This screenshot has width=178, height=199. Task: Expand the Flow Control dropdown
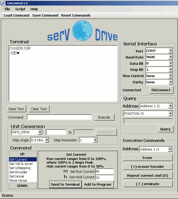click(x=171, y=76)
